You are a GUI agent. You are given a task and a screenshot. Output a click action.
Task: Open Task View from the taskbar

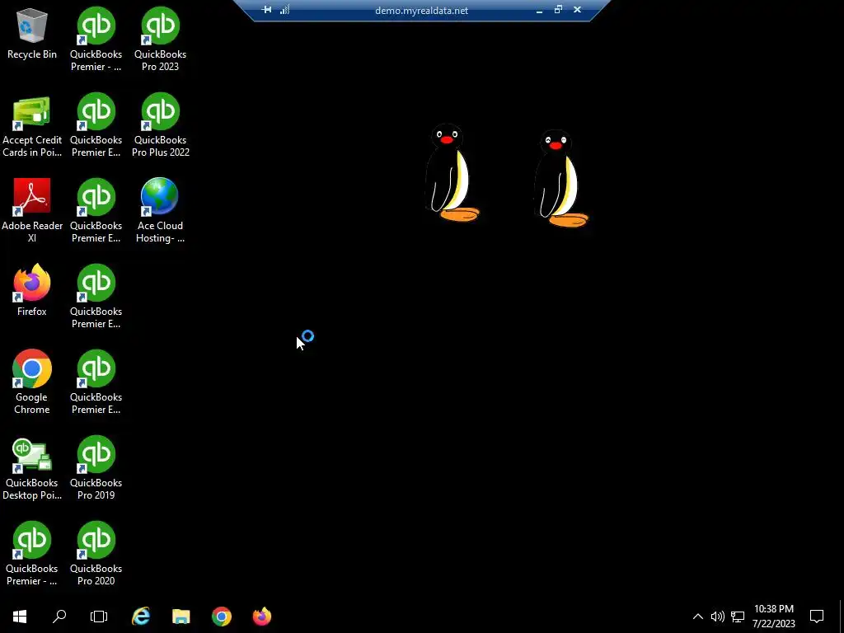99,617
